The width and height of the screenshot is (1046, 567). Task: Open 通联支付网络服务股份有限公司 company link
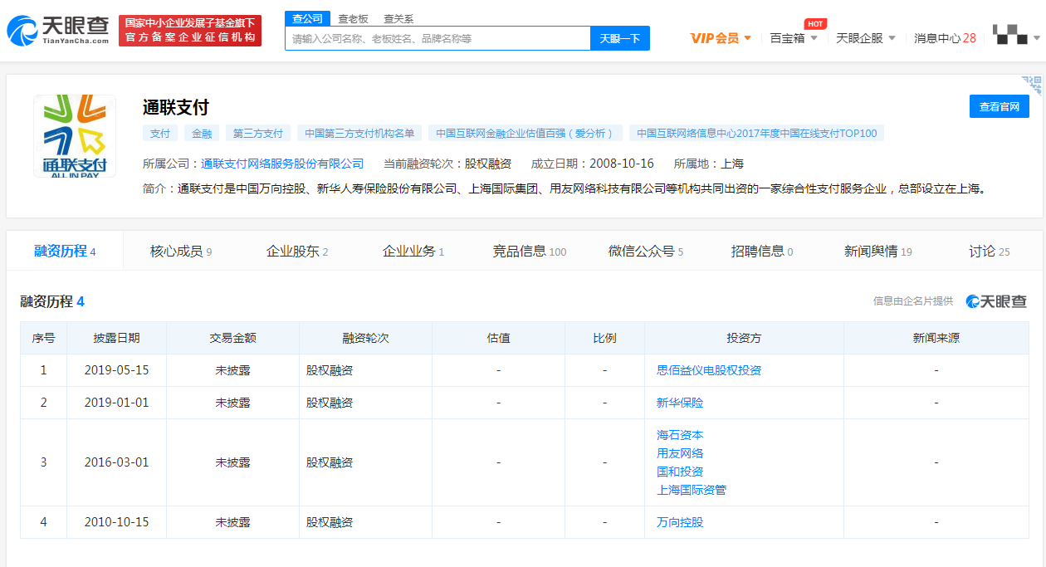click(282, 164)
